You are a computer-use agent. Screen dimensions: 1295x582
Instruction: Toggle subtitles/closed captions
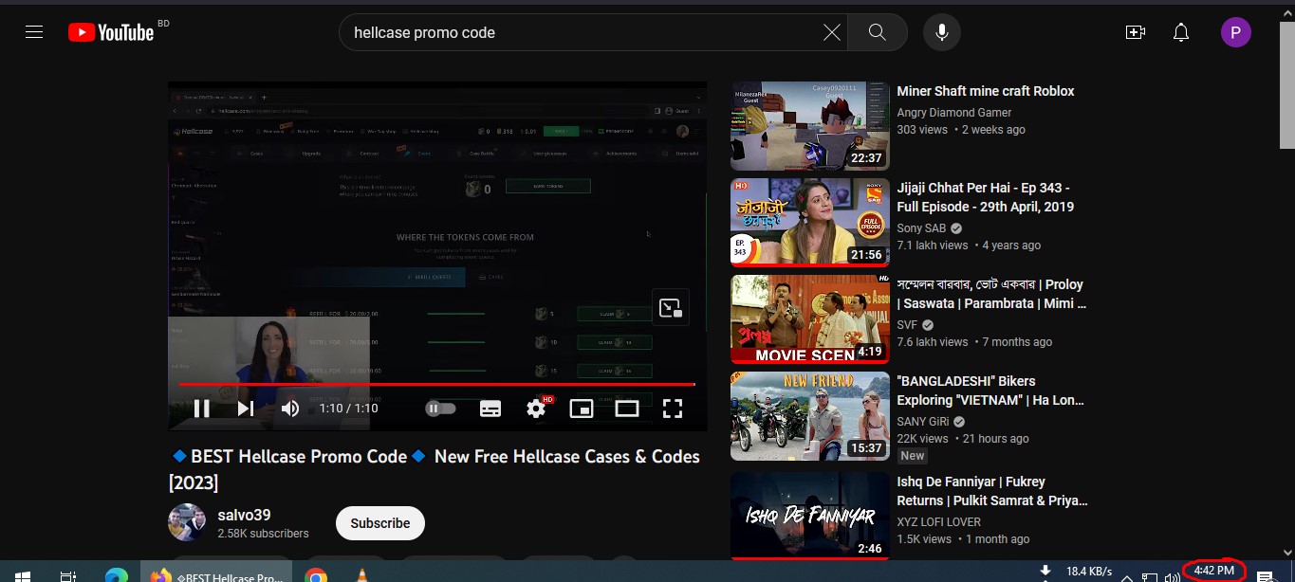point(490,409)
